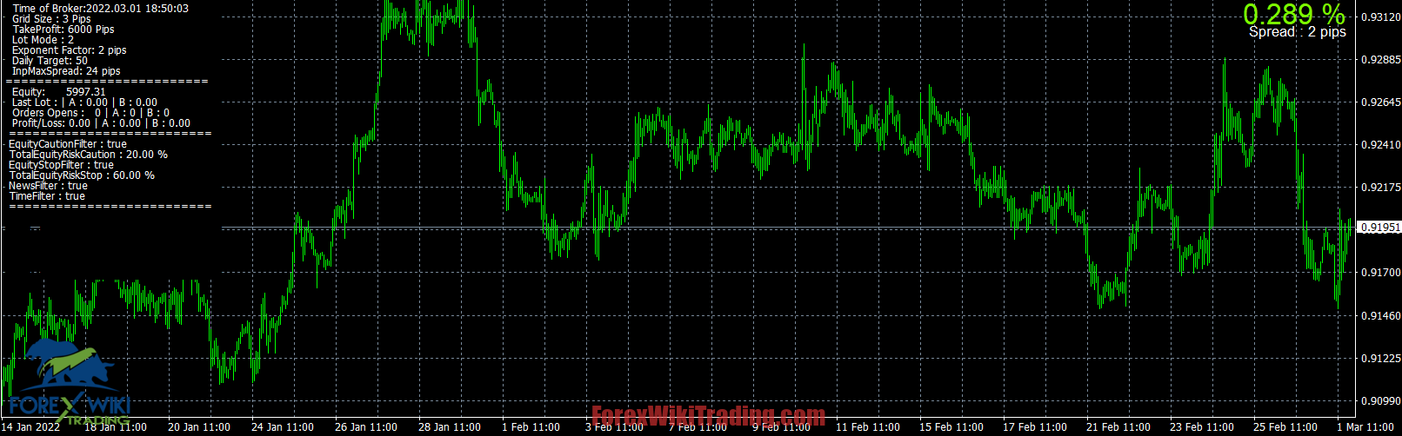Click the 'Orders Opens' status line
1402x436 pixels.
pos(90,113)
